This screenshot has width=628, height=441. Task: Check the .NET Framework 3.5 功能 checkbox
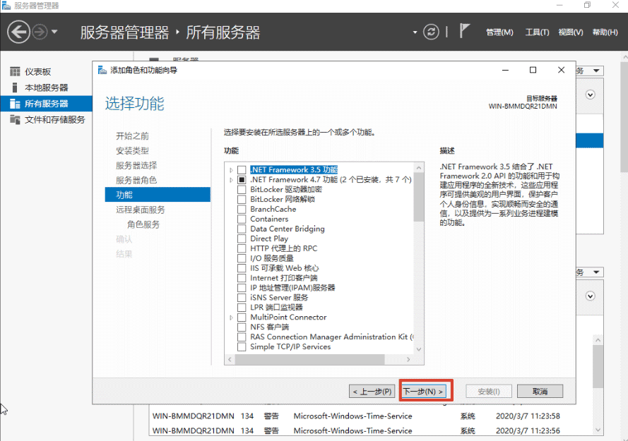coord(242,170)
